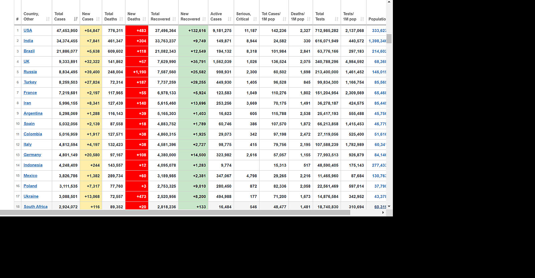Open the South Africa country link

(x=35, y=207)
